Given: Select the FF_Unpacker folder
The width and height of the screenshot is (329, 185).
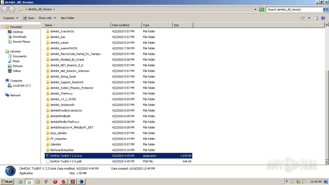Looking at the screenshot, I should coord(58,139).
